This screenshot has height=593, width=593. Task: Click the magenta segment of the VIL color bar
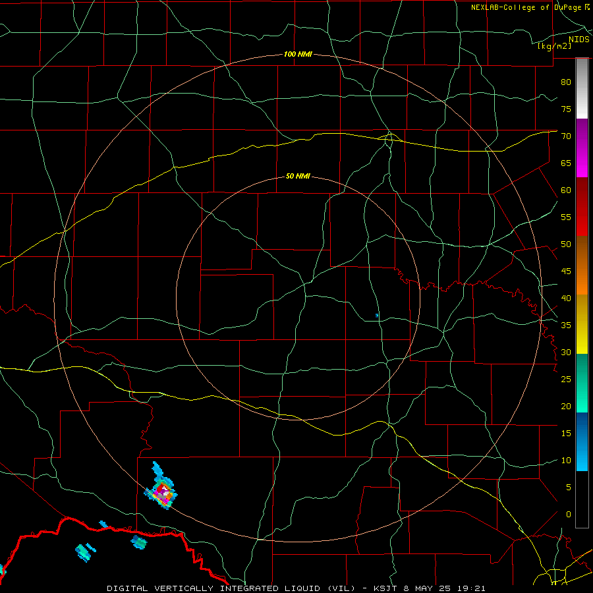[x=582, y=148]
